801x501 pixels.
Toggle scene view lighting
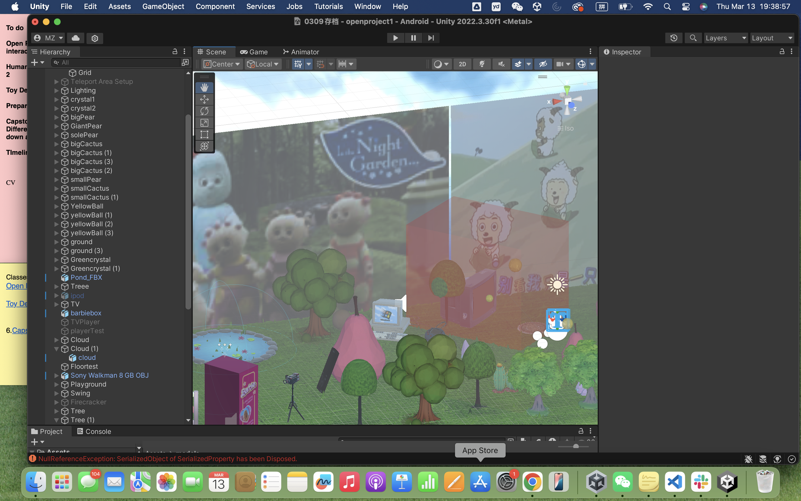click(482, 64)
